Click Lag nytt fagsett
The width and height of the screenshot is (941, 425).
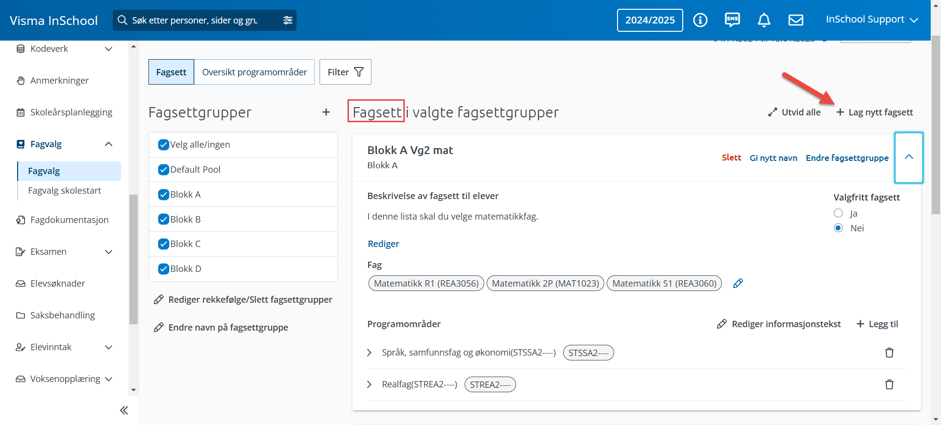coord(874,112)
